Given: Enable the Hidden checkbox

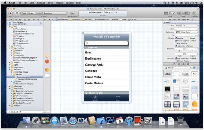Looking at the screenshot, I should [x=188, y=38].
